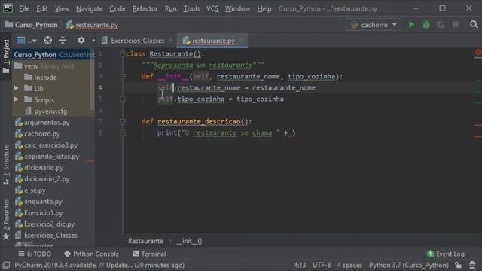The image size is (482, 271).
Task: Select cachorro.py in the project tree
Action: coord(42,134)
